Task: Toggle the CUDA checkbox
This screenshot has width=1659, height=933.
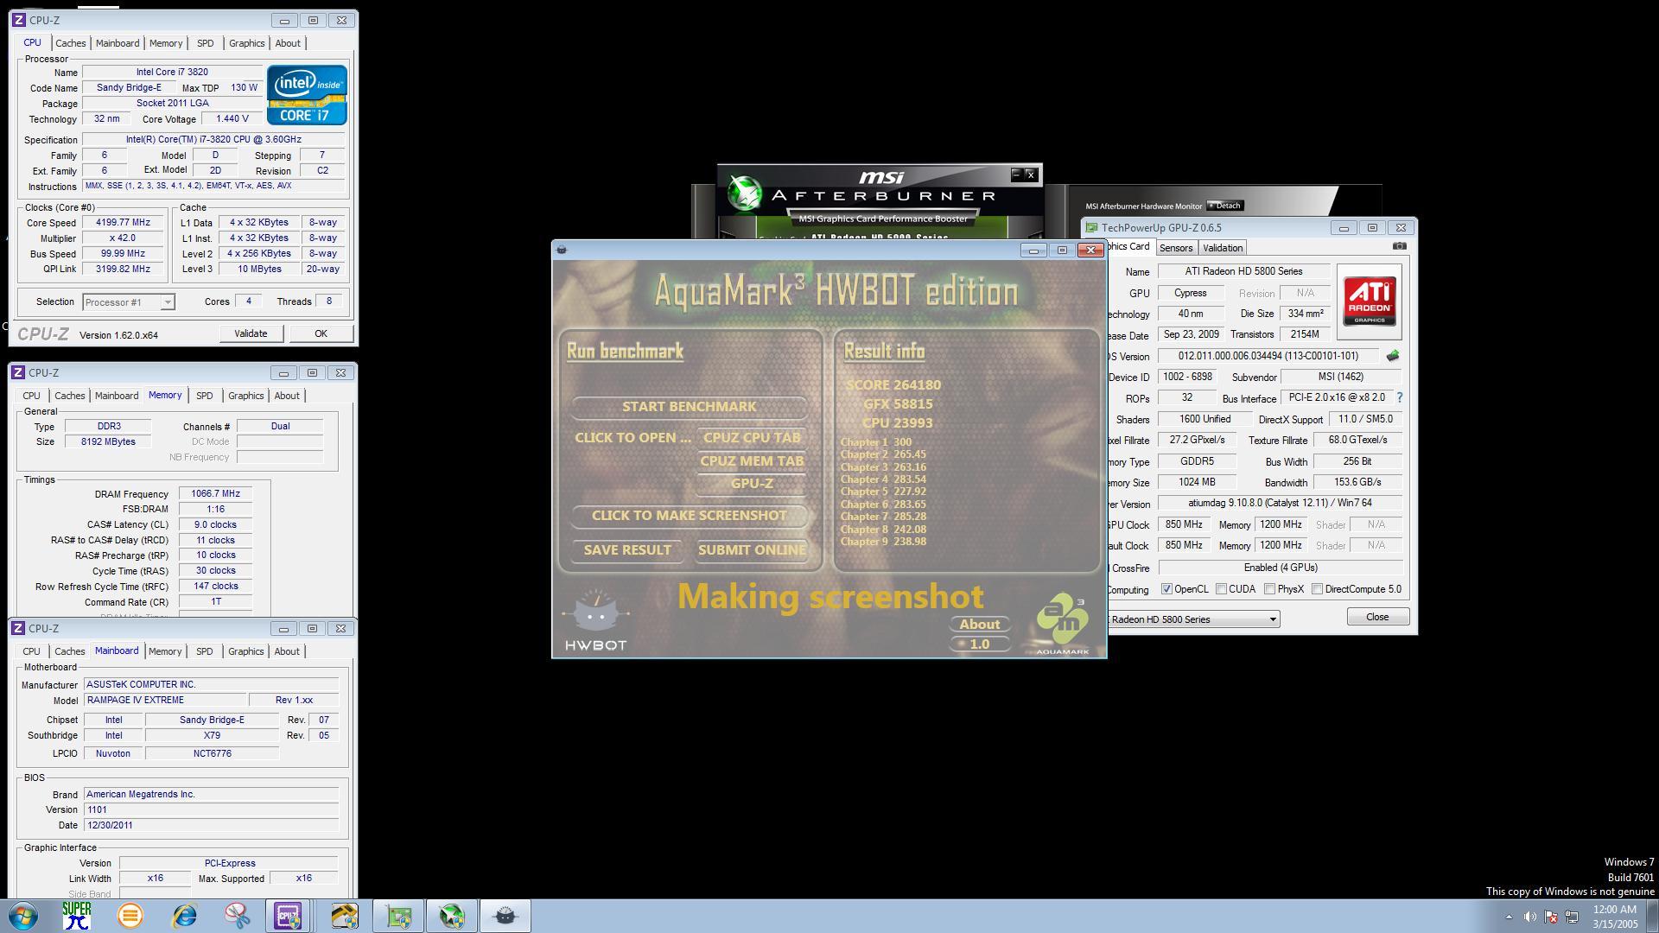Action: tap(1221, 589)
